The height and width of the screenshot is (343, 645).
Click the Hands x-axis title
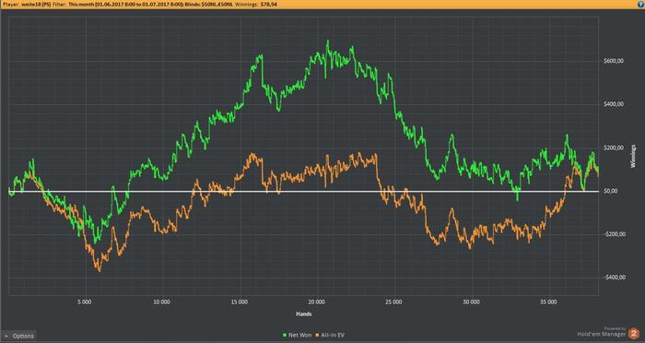(x=303, y=314)
